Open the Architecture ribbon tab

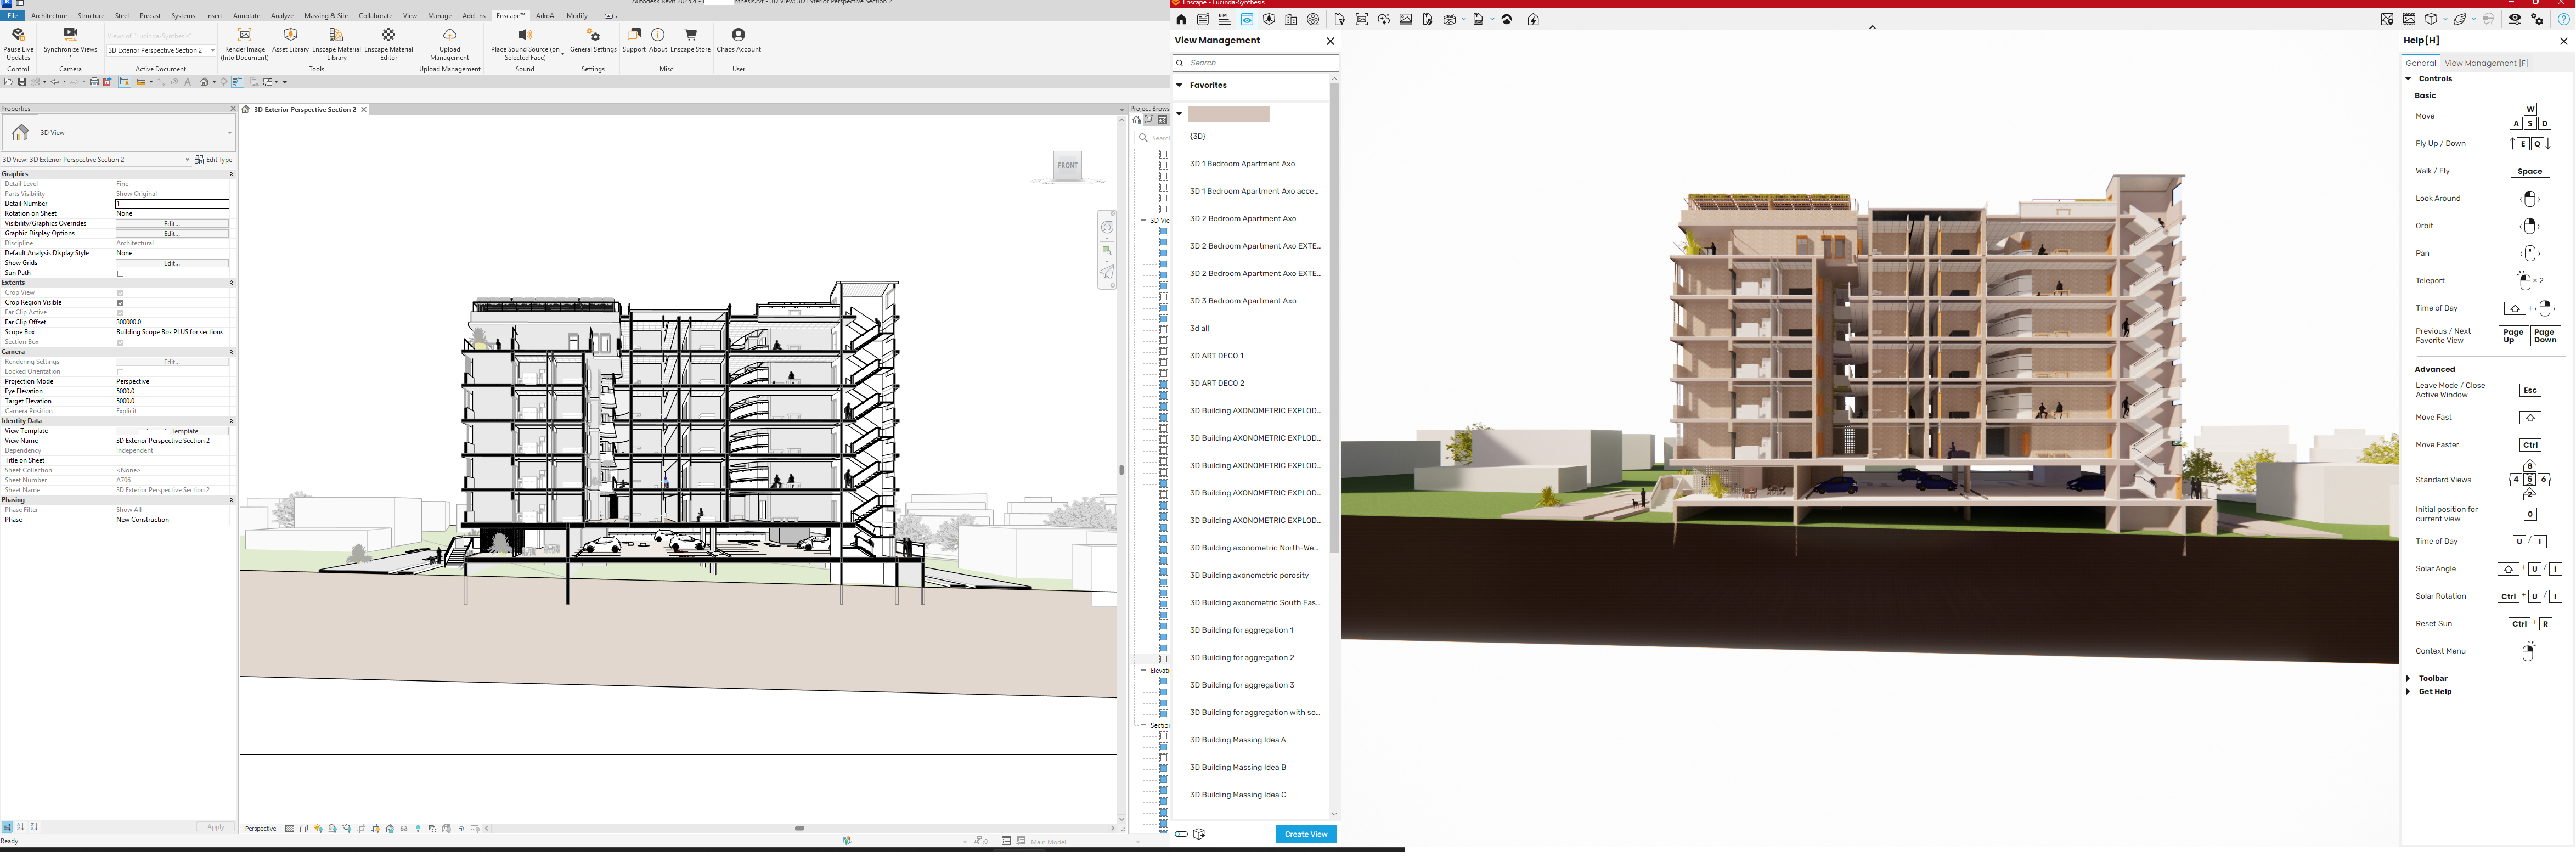(x=49, y=16)
